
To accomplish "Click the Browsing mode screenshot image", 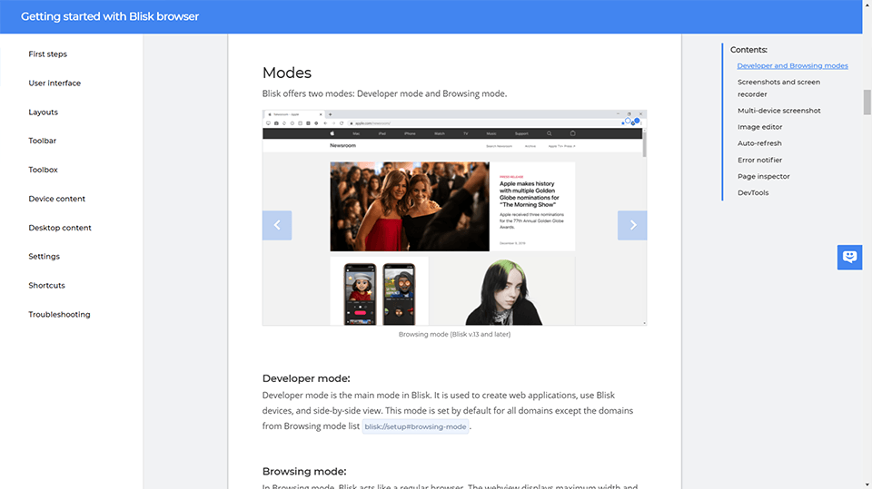I will point(454,217).
